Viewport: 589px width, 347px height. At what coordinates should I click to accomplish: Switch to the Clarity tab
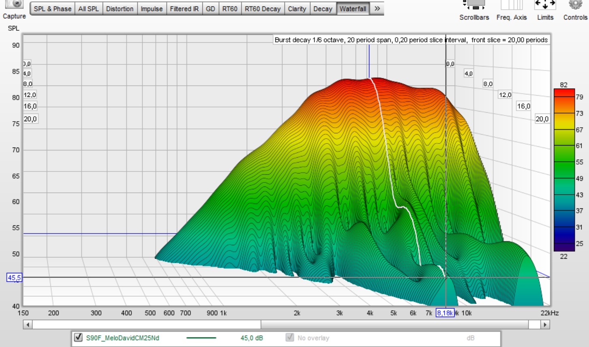pos(297,9)
